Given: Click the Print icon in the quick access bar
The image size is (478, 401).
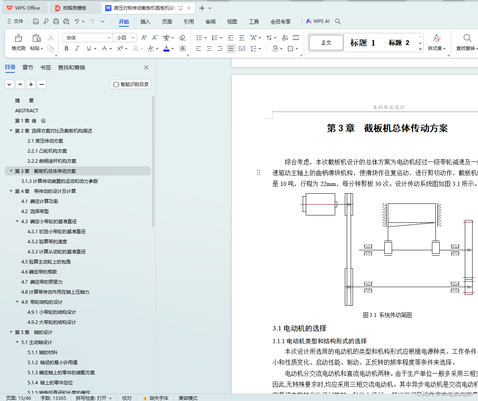Looking at the screenshot, I should click(56, 21).
